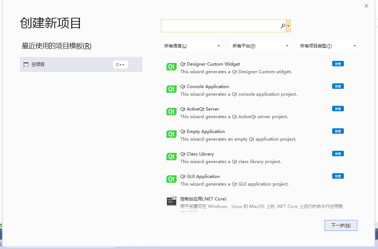
Task: Click the Qt Designer Custom Widget template icon
Action: tap(171, 67)
